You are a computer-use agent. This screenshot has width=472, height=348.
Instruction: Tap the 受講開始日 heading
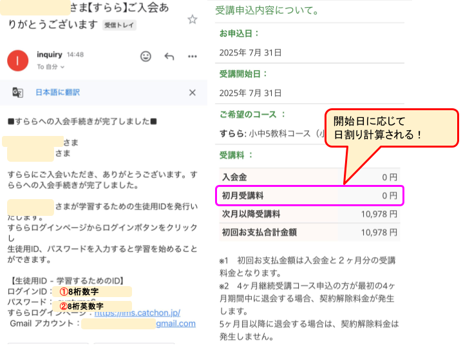point(243,74)
